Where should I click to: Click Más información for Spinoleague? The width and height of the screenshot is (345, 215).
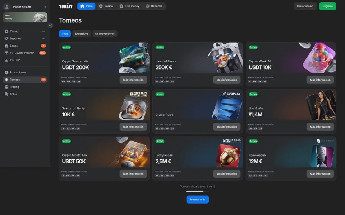click(x=320, y=174)
